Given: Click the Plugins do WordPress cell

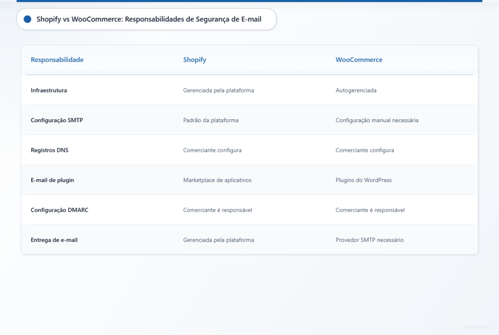Looking at the screenshot, I should 364,180.
